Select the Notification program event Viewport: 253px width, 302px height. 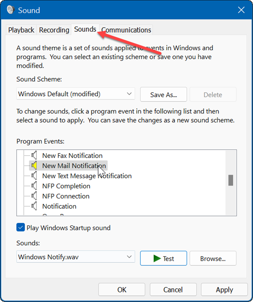pos(59,206)
